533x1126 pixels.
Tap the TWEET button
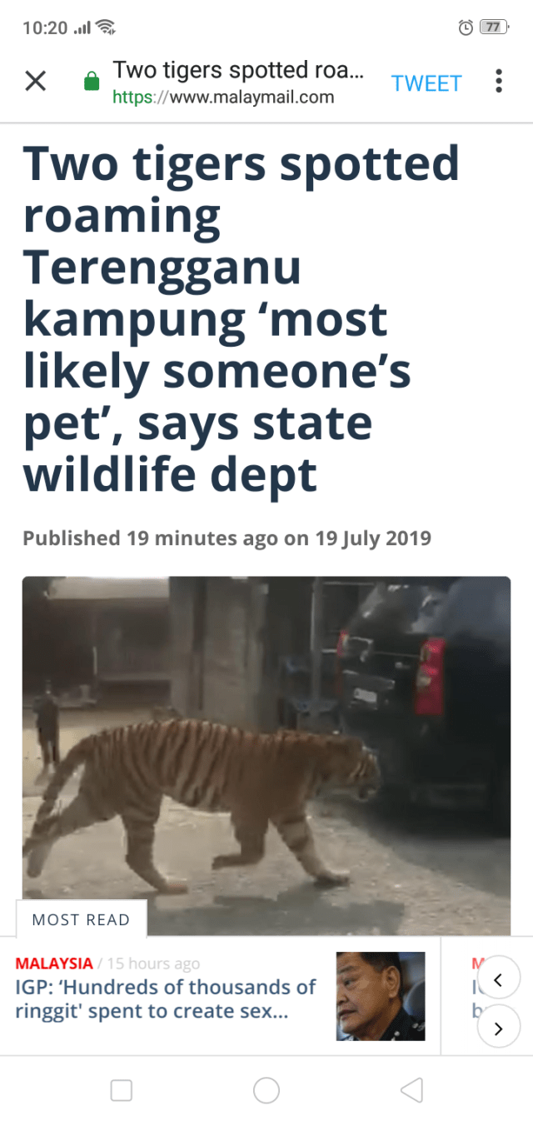[426, 83]
